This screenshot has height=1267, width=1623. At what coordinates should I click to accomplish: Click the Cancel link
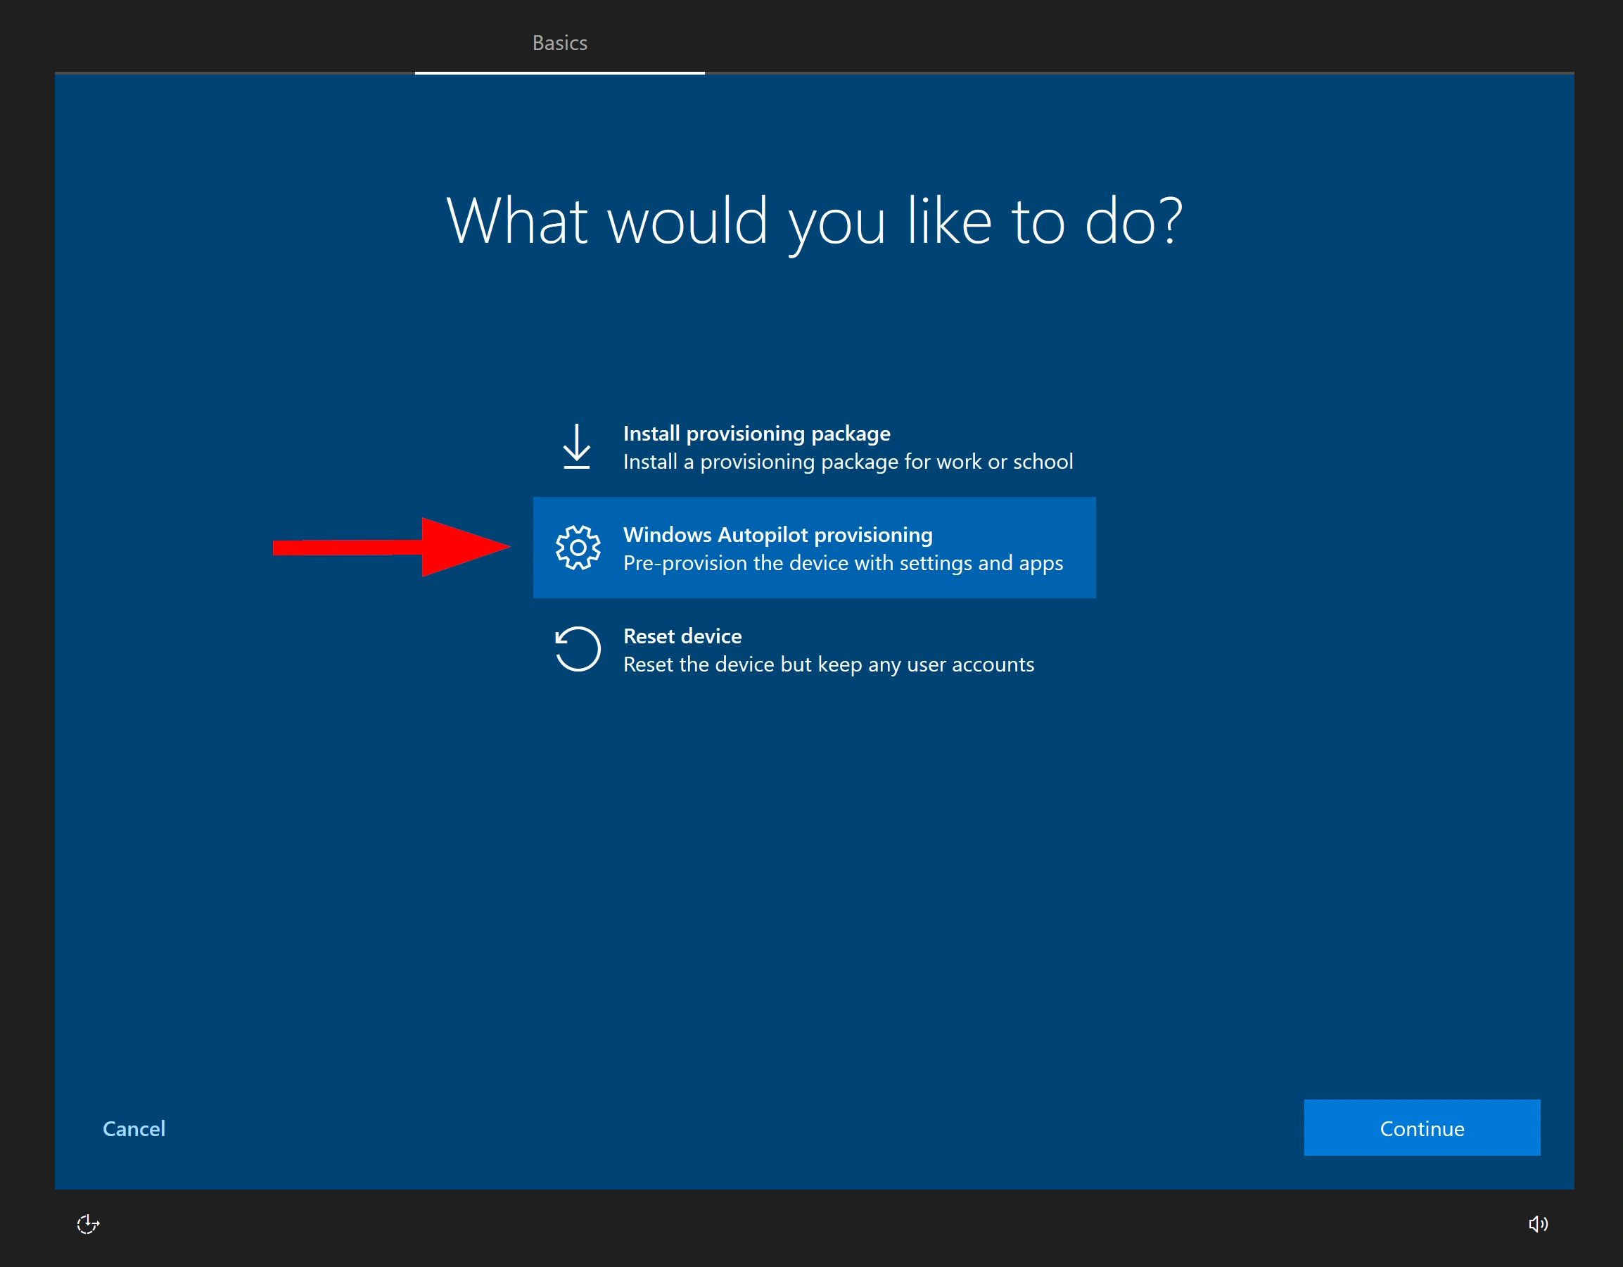(x=134, y=1129)
